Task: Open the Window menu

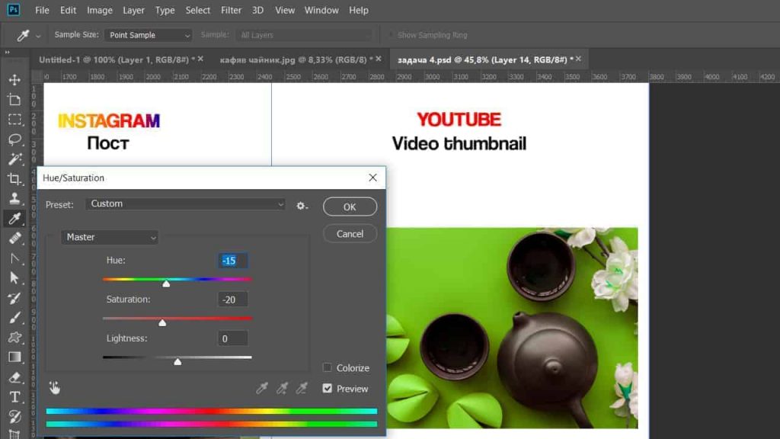Action: pyautogui.click(x=321, y=11)
